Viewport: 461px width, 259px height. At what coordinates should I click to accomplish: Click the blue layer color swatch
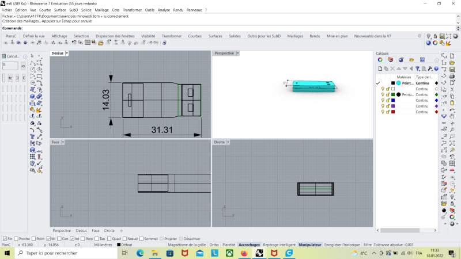coord(392,101)
